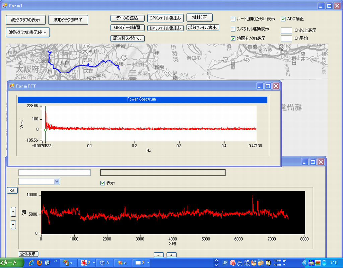Click the 全体表示 button
Image resolution: width=343 pixels, height=268 pixels.
28,254
